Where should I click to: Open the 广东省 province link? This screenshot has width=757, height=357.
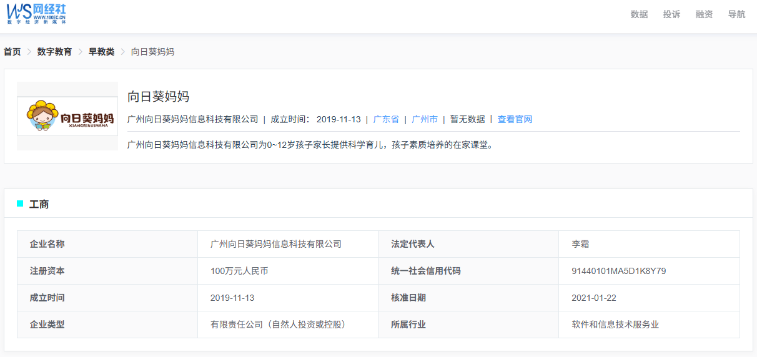click(386, 119)
